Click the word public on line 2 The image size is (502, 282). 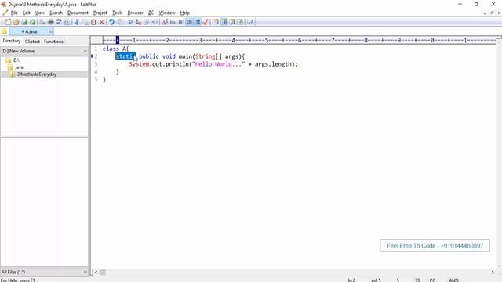[x=148, y=56]
